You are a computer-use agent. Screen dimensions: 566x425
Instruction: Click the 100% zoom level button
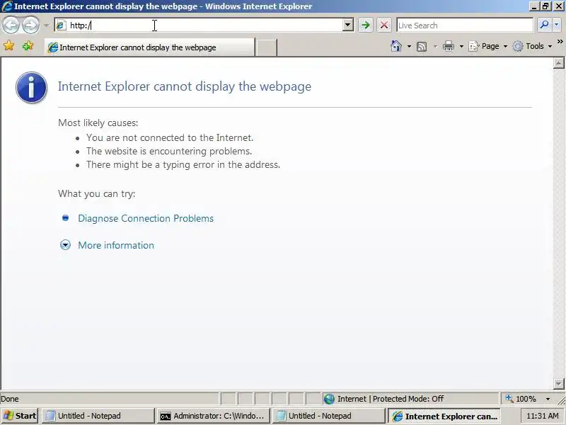tap(521, 399)
